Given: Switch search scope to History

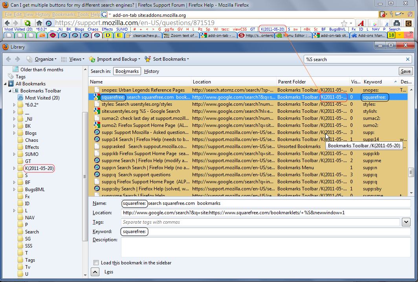Looking at the screenshot, I should coord(151,71).
